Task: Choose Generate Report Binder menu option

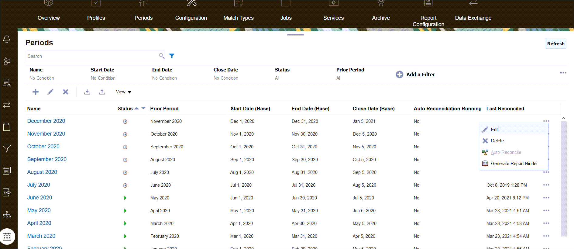Action: pyautogui.click(x=514, y=164)
